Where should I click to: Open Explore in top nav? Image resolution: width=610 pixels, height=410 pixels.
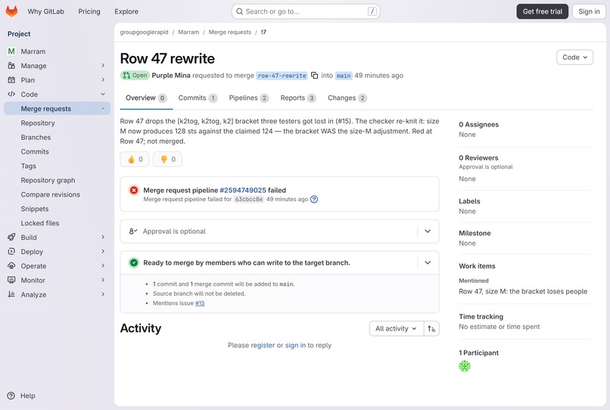pos(126,11)
